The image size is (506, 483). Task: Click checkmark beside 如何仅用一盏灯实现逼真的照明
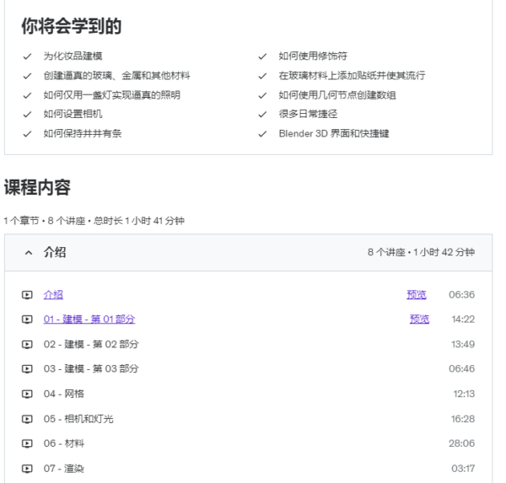coord(28,95)
